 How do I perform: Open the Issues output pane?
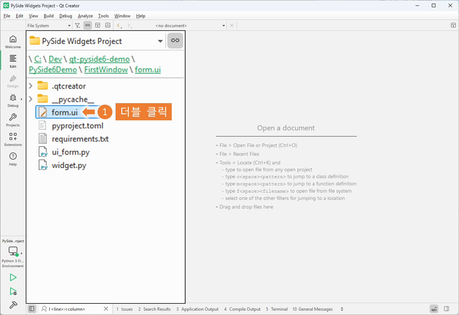tap(124, 309)
